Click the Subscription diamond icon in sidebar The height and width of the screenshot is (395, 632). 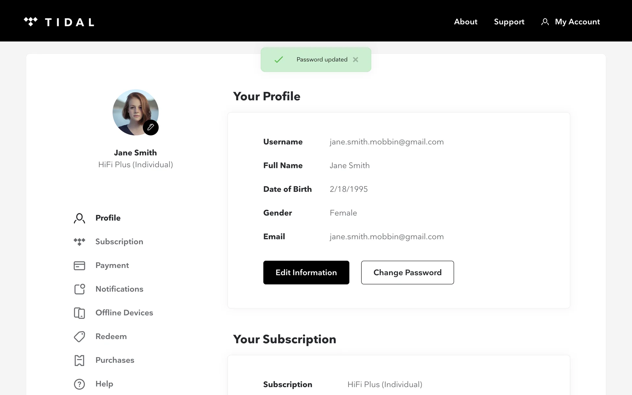(79, 242)
